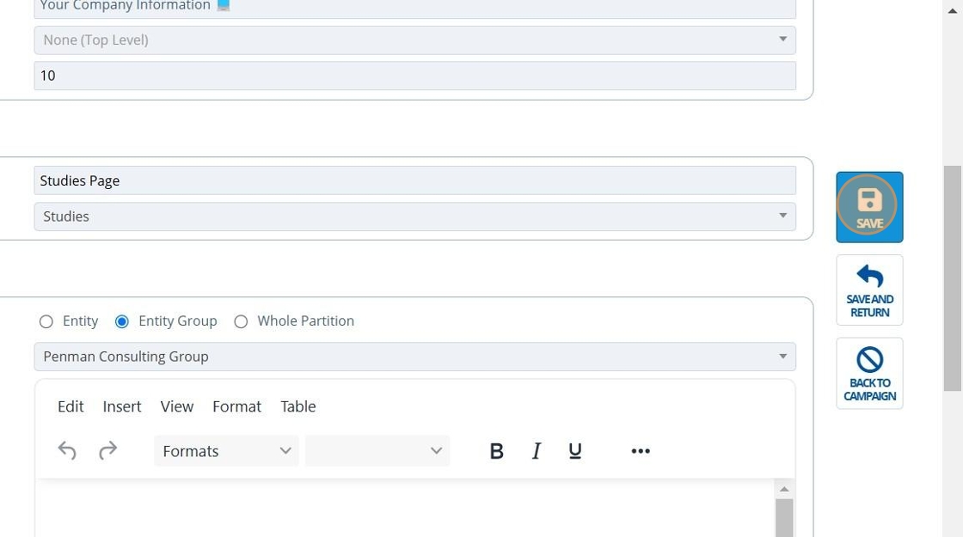963x537 pixels.
Task: Expand the Formats dropdown in the editor
Action: point(226,451)
